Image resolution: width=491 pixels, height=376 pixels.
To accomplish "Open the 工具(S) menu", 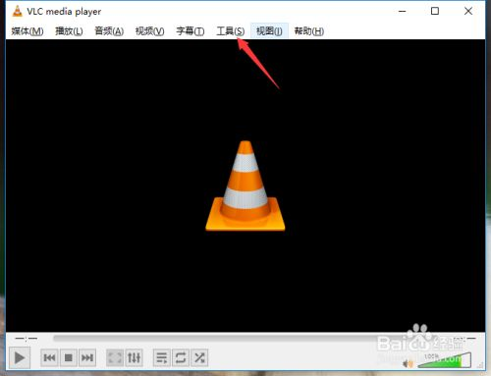I will coord(231,31).
